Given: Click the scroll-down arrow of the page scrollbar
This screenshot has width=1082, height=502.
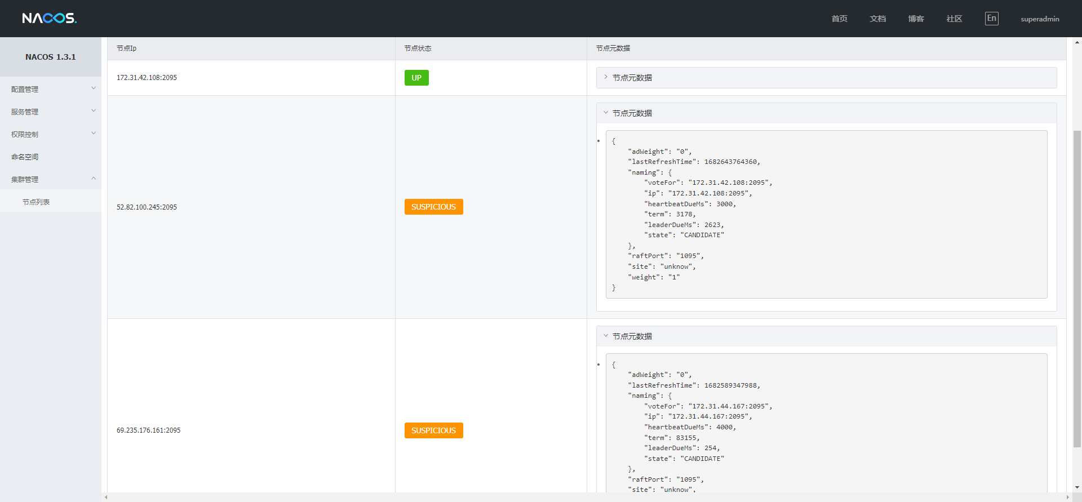Looking at the screenshot, I should (1077, 487).
